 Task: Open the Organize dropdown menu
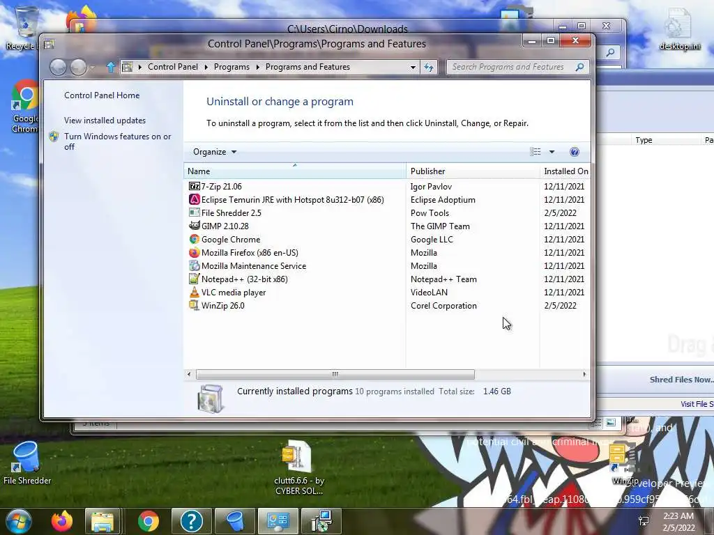pyautogui.click(x=215, y=152)
